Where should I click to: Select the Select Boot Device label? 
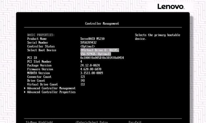pos(42,50)
